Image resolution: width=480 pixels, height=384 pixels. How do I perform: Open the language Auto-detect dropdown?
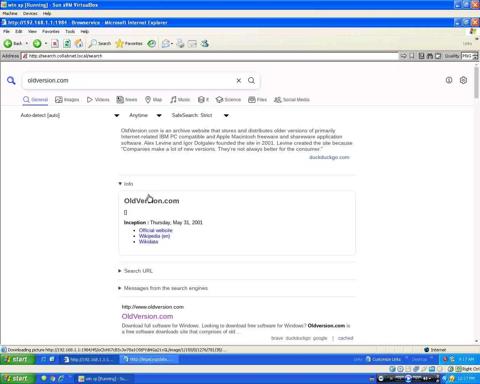[70, 115]
